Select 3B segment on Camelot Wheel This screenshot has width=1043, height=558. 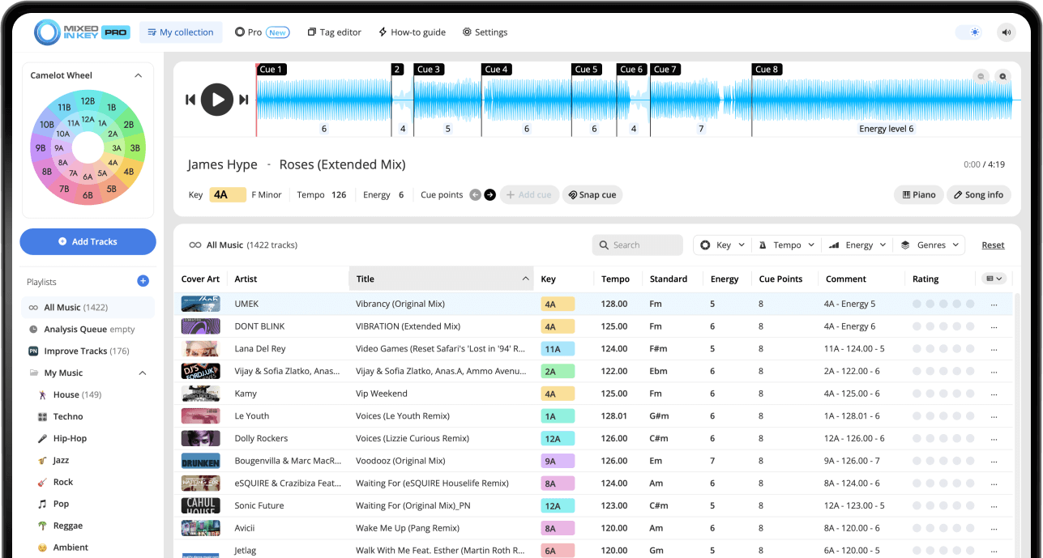pos(135,148)
